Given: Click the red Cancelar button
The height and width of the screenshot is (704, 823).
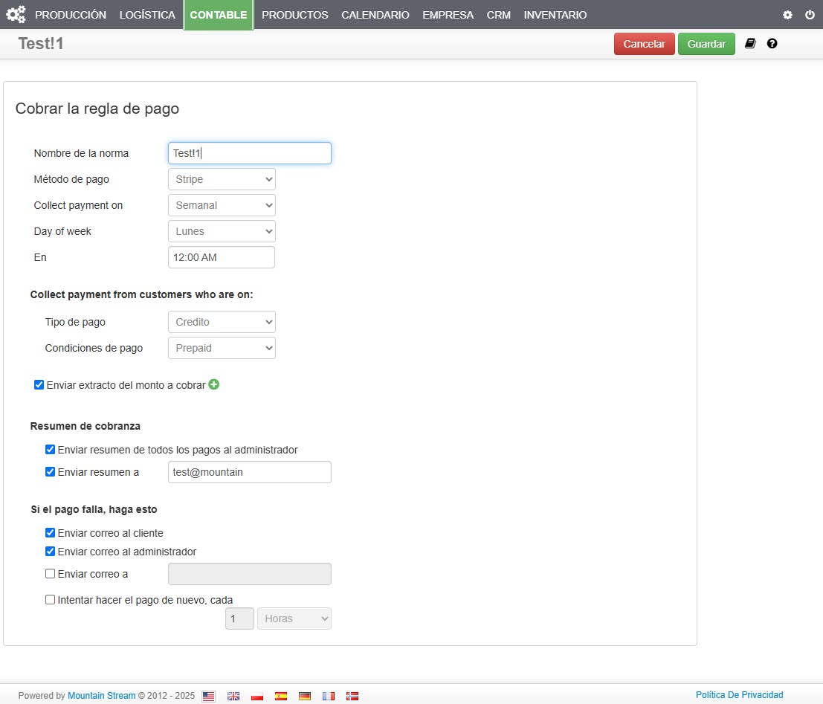Looking at the screenshot, I should coord(644,44).
